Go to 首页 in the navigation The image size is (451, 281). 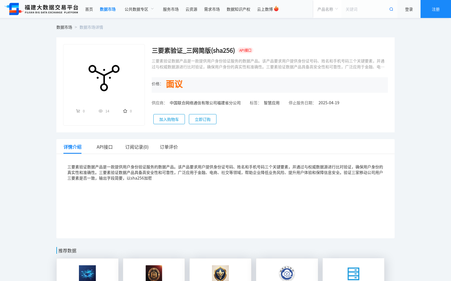pyautogui.click(x=89, y=9)
